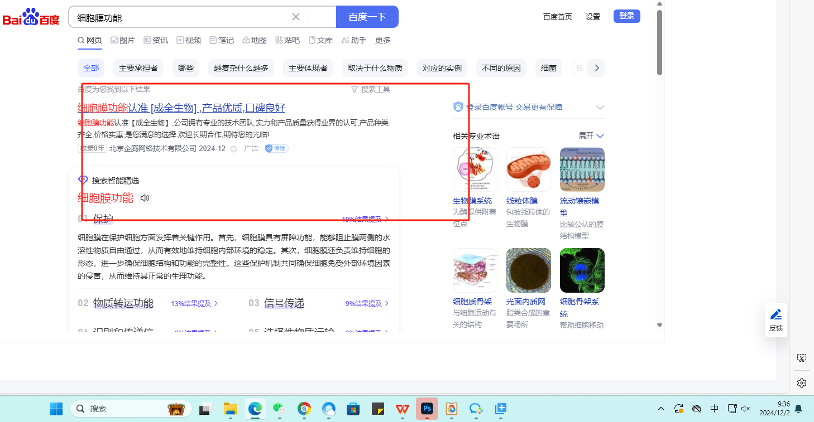This screenshot has width=814, height=422.
Task: Open WeChat from the taskbar
Action: 279,409
